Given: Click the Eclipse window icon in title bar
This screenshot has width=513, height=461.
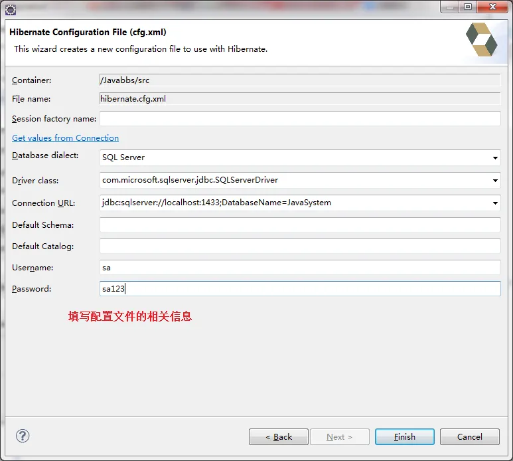Looking at the screenshot, I should point(11,10).
